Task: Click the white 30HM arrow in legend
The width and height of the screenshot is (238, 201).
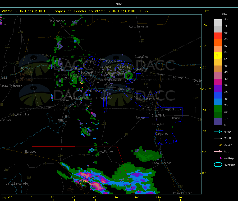Action: (x=218, y=138)
